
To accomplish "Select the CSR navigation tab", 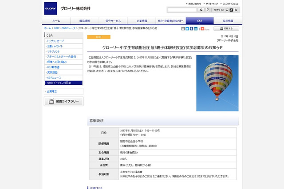I will 200,21.
